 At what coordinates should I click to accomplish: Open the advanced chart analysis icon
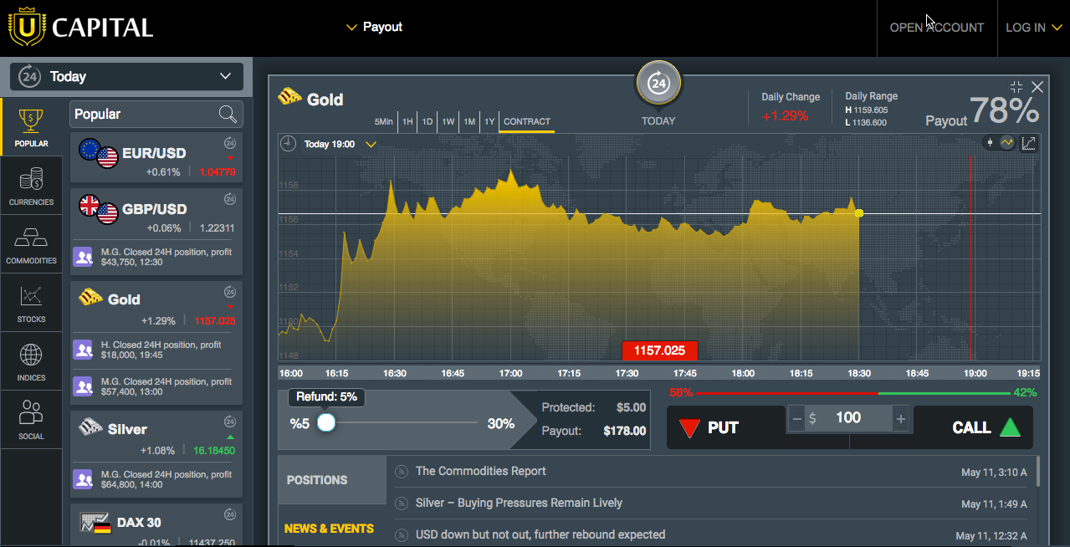point(1029,143)
